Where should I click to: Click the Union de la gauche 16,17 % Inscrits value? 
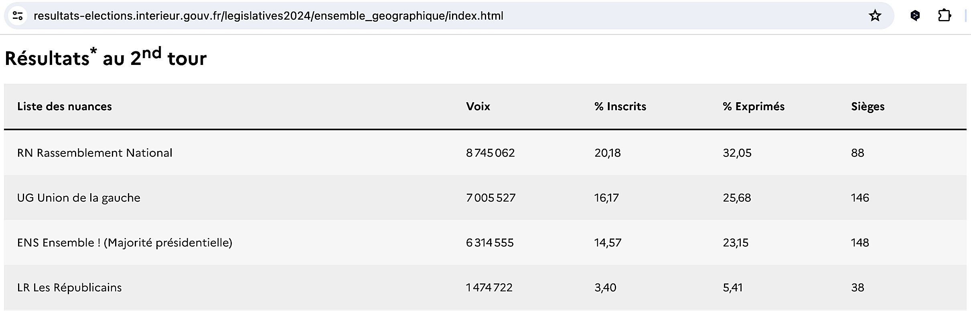[606, 198]
